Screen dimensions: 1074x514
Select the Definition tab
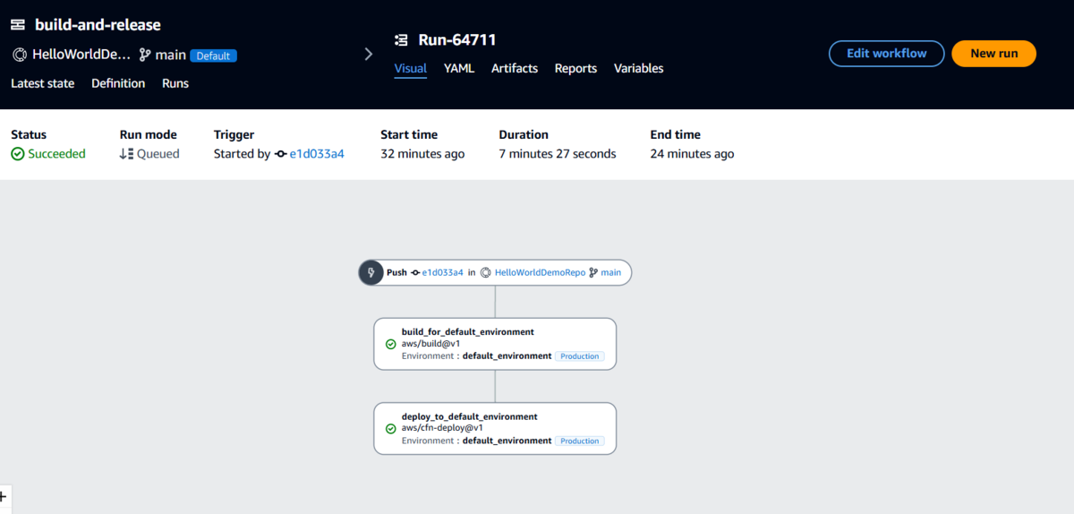tap(118, 83)
